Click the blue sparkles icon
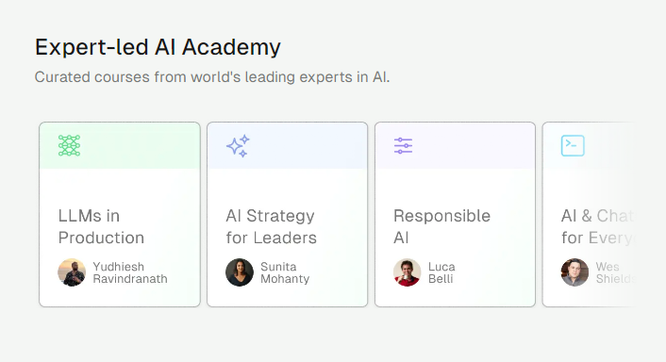Viewport: 666px width, 362px height. (x=238, y=145)
